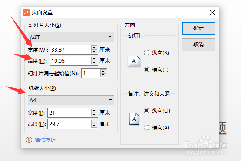Click the notes orientation page preview icon

(x=134, y=119)
